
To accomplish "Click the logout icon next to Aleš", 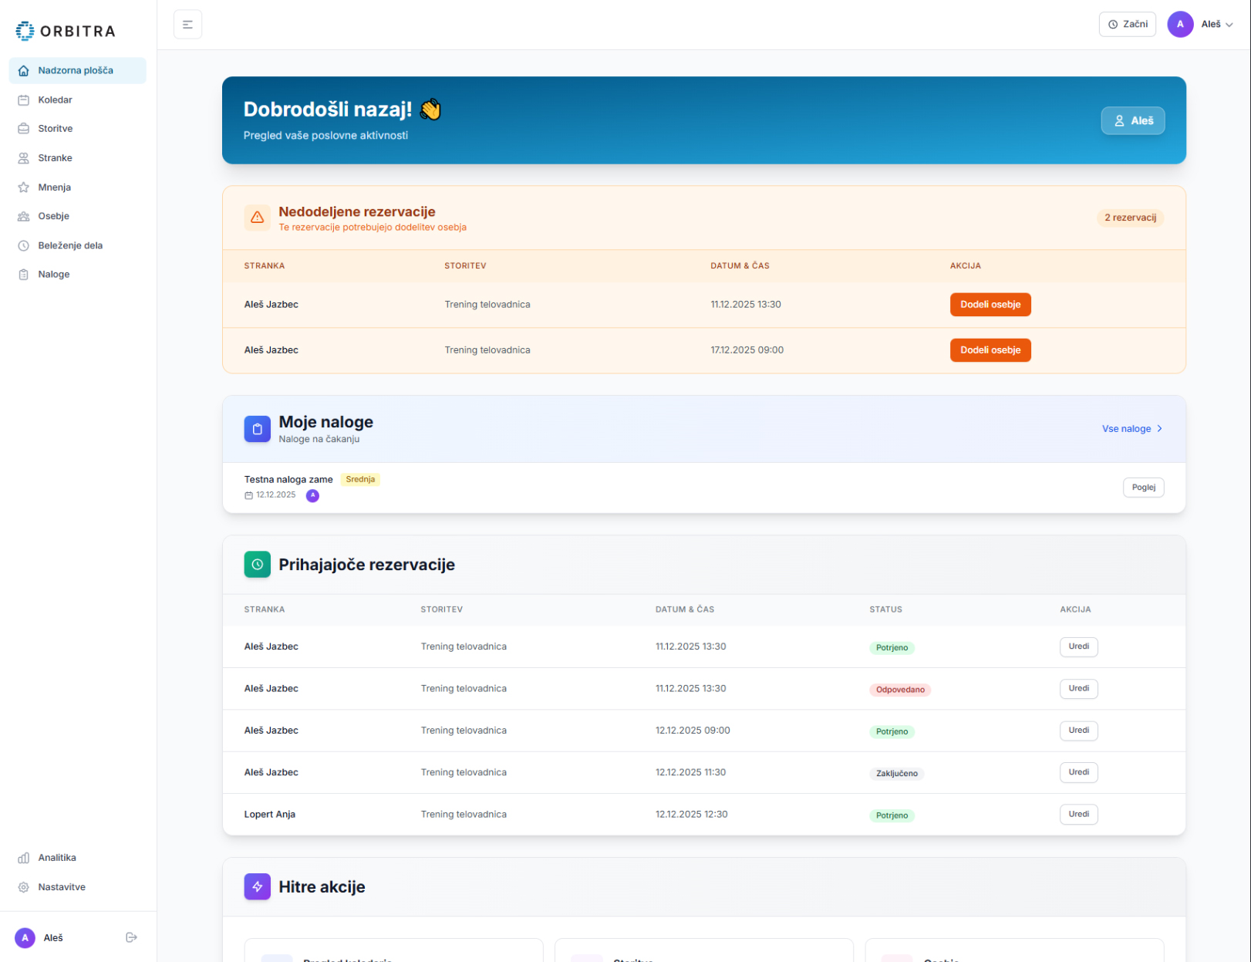I will [131, 937].
